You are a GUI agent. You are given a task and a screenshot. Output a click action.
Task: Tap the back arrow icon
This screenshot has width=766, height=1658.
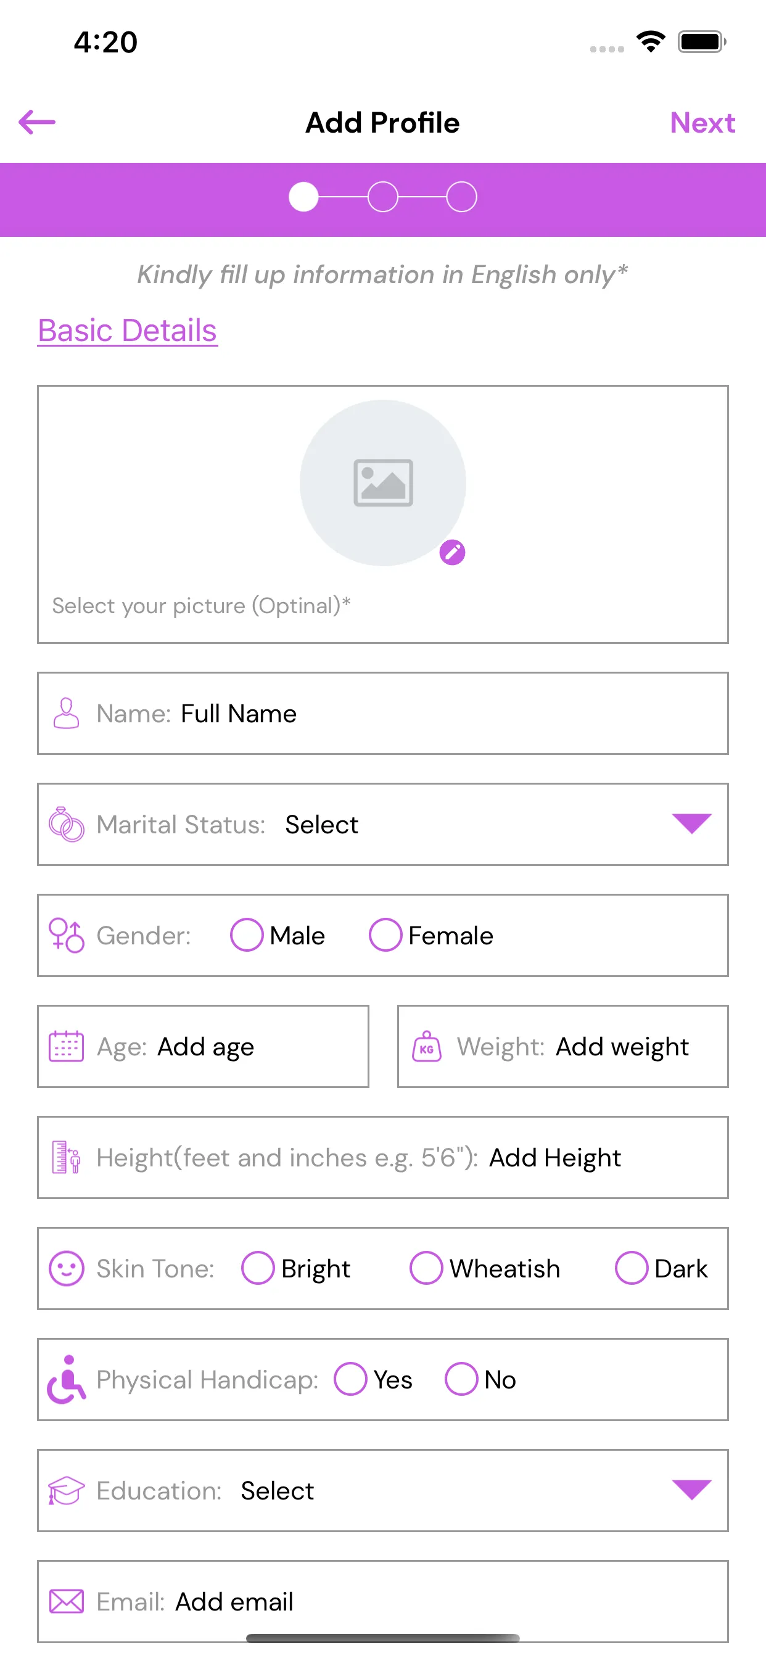pos(36,122)
